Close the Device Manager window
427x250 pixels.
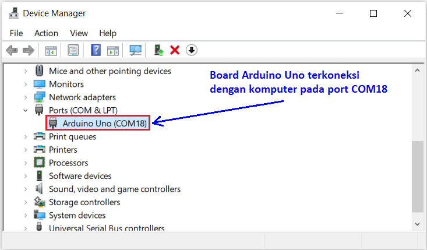408,13
